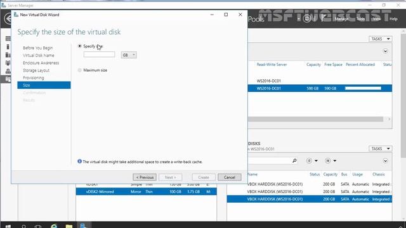The image size is (406, 228).
Task: Click the physical disks search magnifier icon
Action: point(294,161)
